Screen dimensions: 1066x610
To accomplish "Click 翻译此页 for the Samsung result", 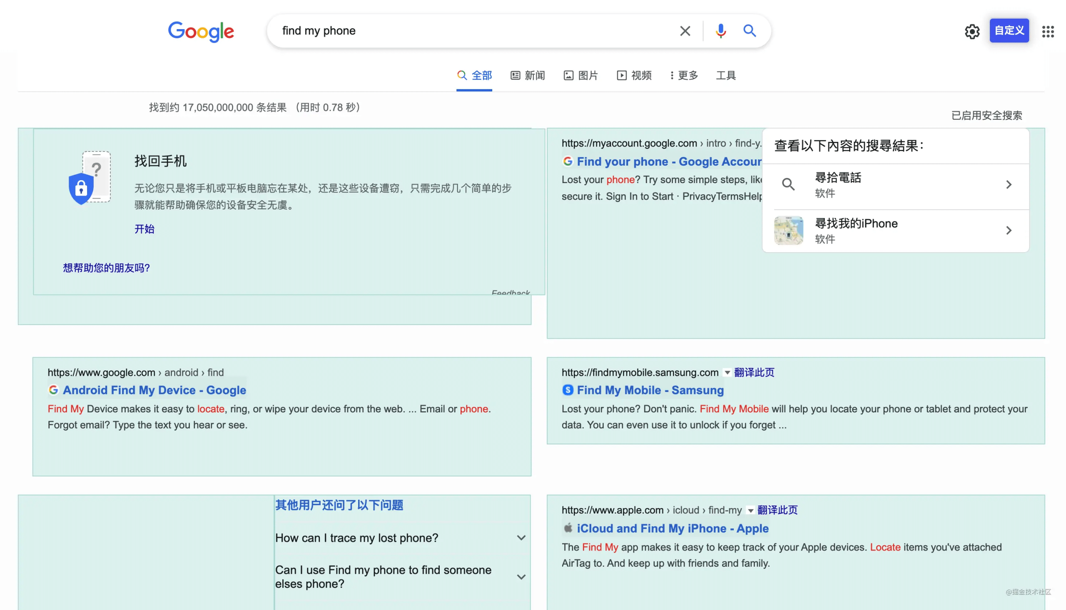I will point(754,372).
